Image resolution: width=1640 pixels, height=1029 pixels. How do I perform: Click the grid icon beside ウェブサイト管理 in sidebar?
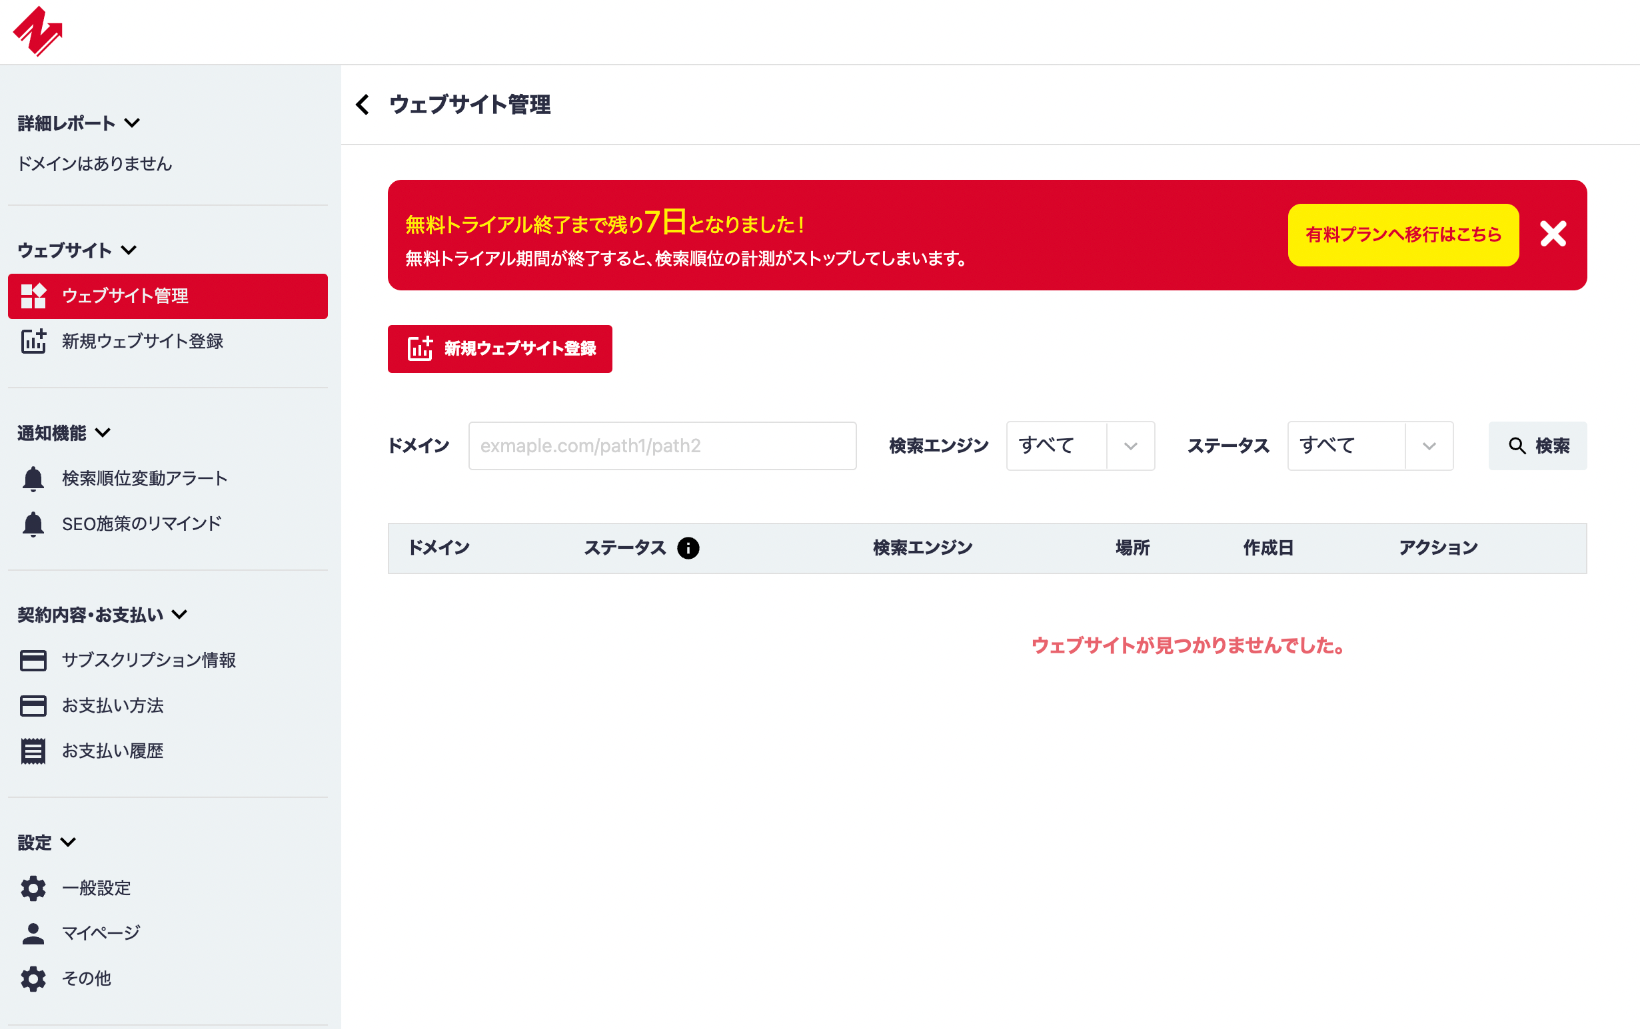33,296
